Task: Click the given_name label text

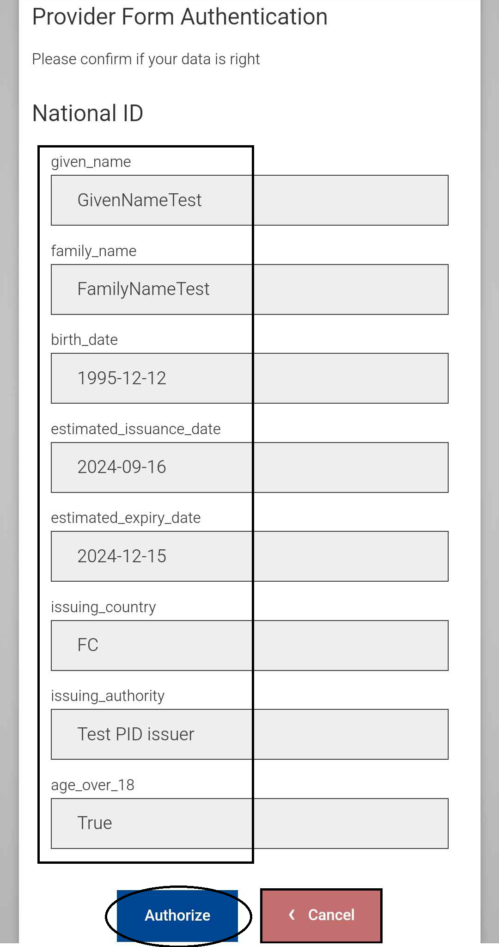Action: click(x=91, y=162)
